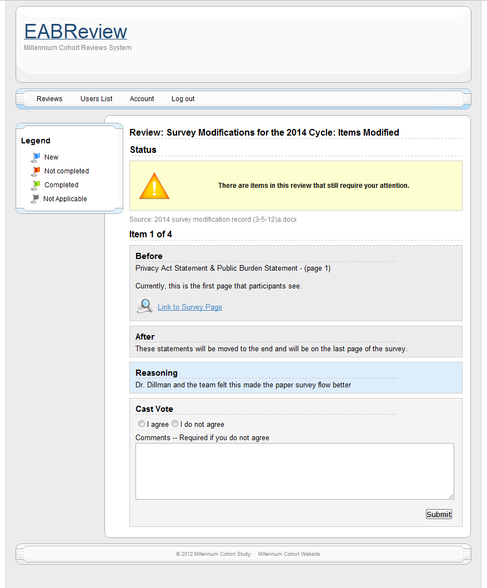Click the Source document file name text
The image size is (487, 588).
click(225, 220)
